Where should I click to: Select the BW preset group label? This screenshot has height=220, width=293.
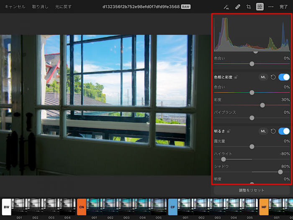click(7, 207)
